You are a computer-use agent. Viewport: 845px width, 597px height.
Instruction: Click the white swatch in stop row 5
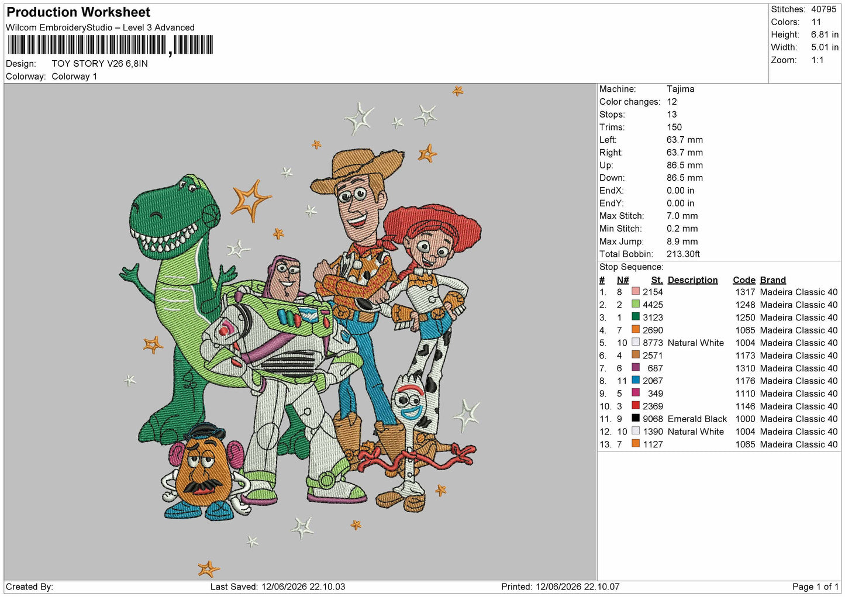coord(636,342)
